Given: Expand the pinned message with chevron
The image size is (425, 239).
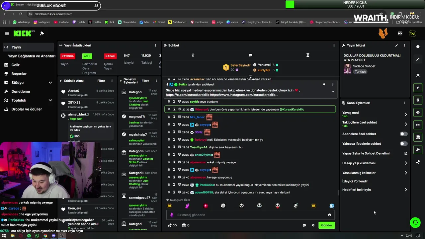Looking at the screenshot, I should point(333,92).
